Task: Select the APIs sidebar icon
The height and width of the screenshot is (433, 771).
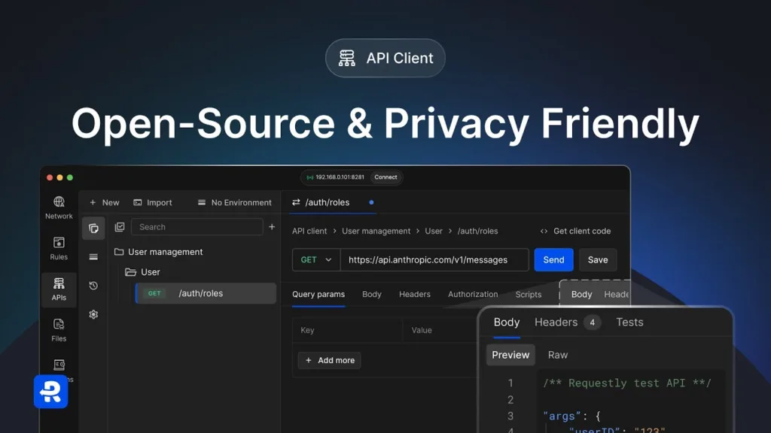Action: click(x=59, y=289)
